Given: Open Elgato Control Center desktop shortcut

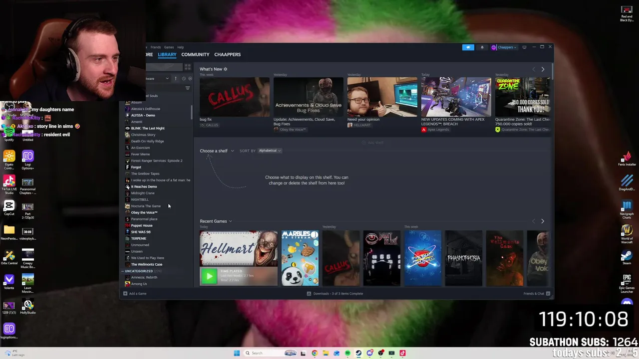Looking at the screenshot, I should (x=9, y=160).
